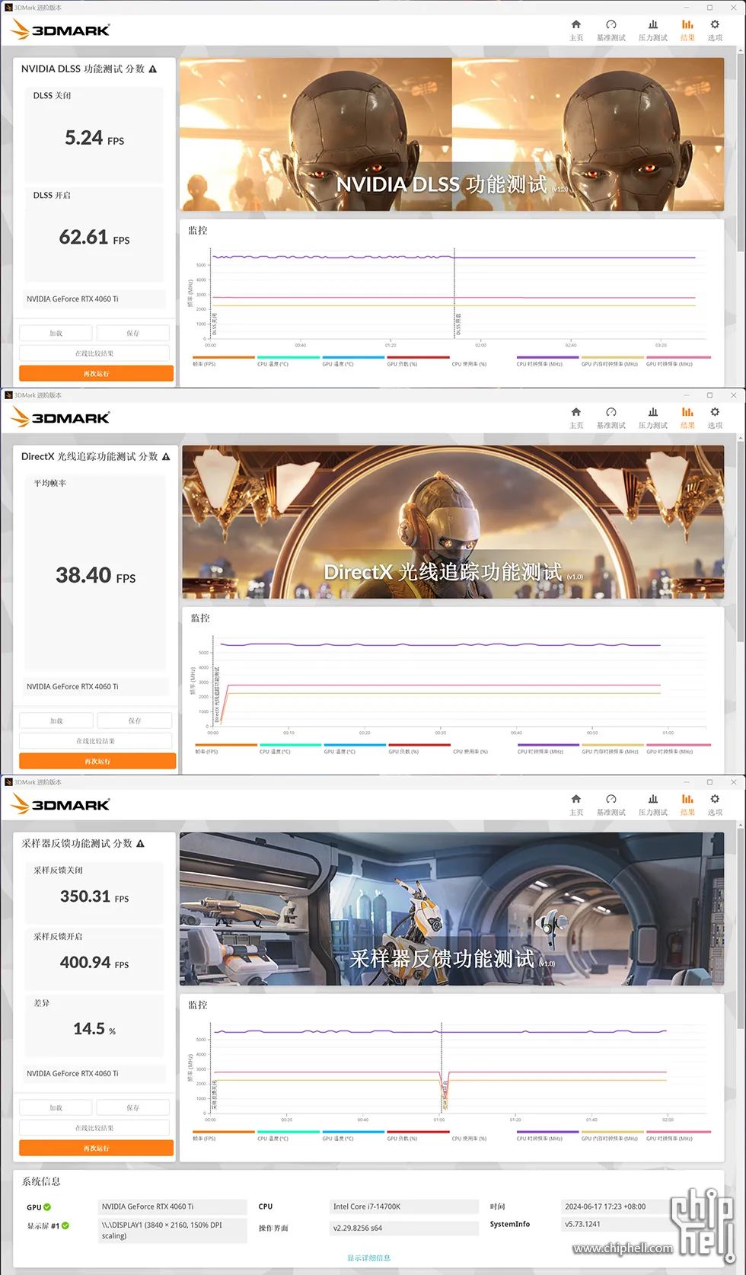Click 基准测试 icon in DirectX ray tracing window
This screenshot has width=746, height=1275.
[x=611, y=417]
